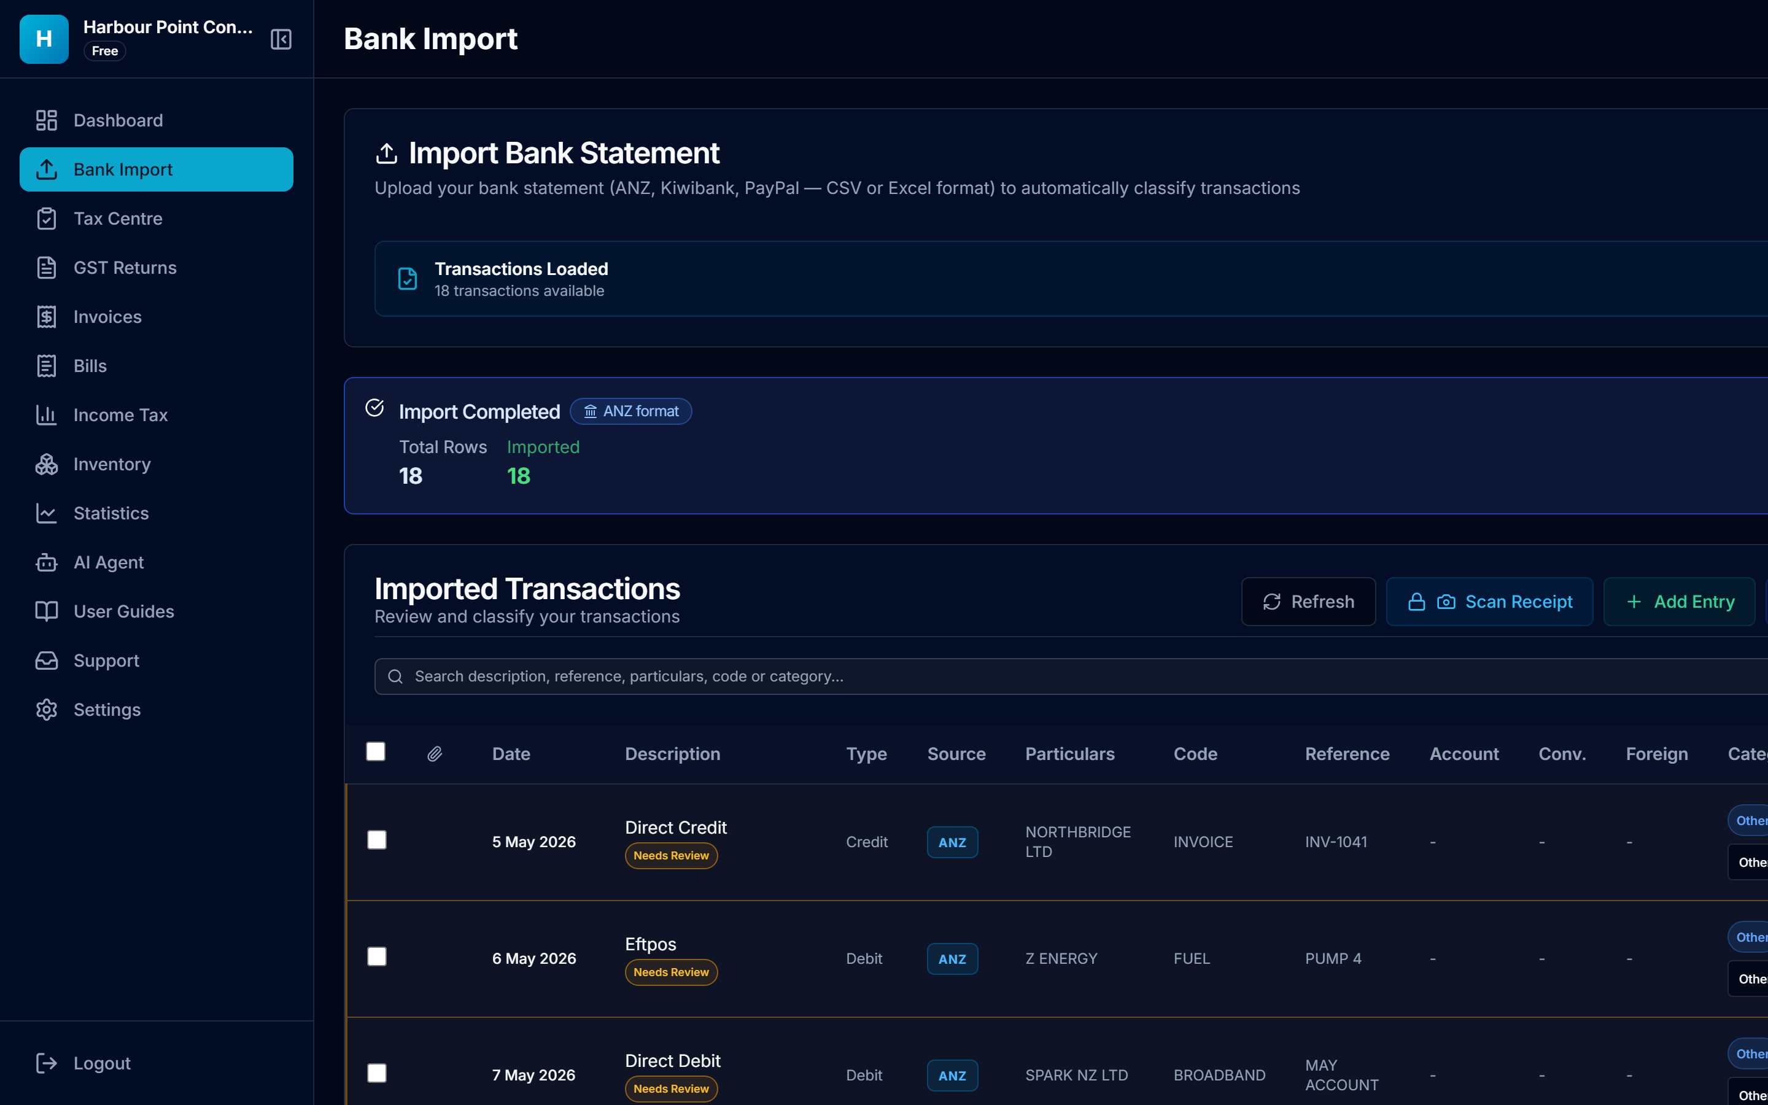
Task: Open the Bills page
Action: click(x=157, y=365)
